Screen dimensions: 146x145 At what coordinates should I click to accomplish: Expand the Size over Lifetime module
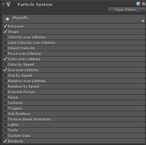pos(74,70)
